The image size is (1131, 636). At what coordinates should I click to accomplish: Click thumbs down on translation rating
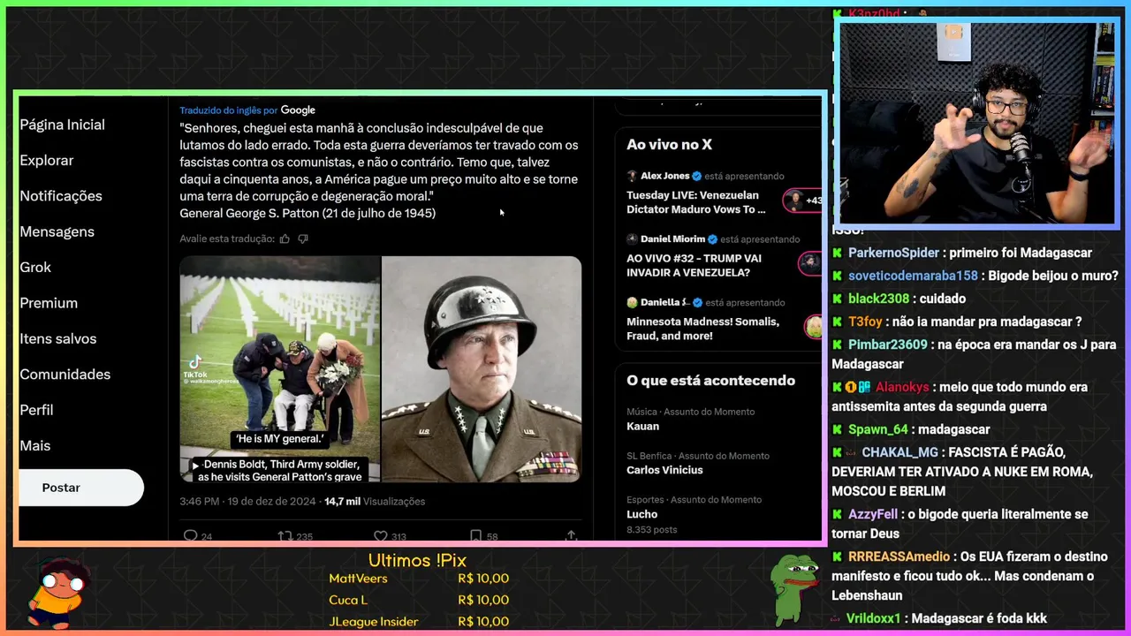(x=303, y=238)
